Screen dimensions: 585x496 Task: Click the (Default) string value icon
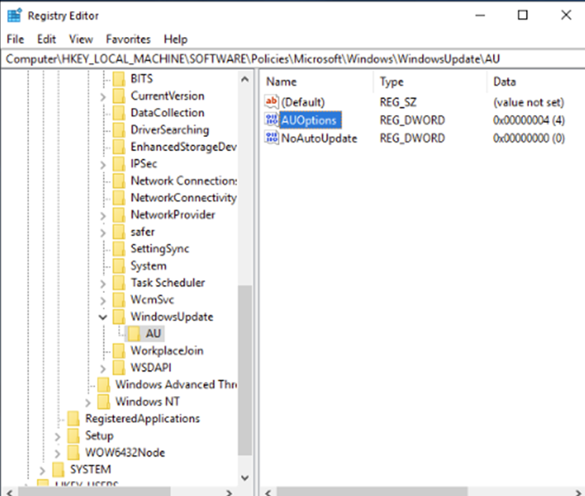point(271,102)
